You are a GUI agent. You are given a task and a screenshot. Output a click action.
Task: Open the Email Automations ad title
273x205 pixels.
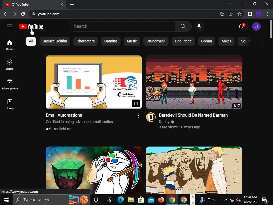coord(64,115)
